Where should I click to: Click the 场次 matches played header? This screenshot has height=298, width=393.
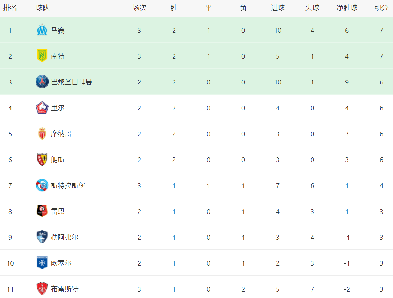[x=139, y=8]
